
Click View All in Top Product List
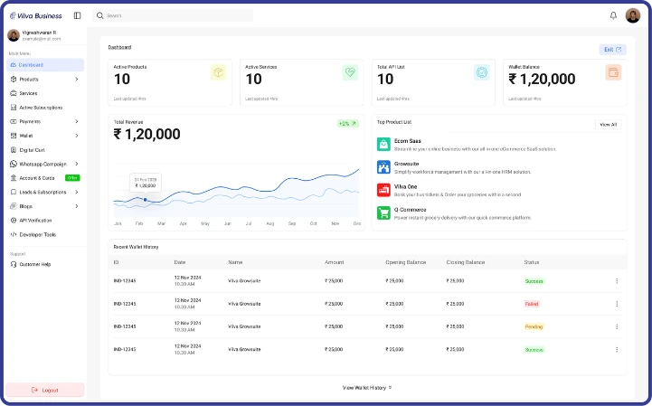608,125
